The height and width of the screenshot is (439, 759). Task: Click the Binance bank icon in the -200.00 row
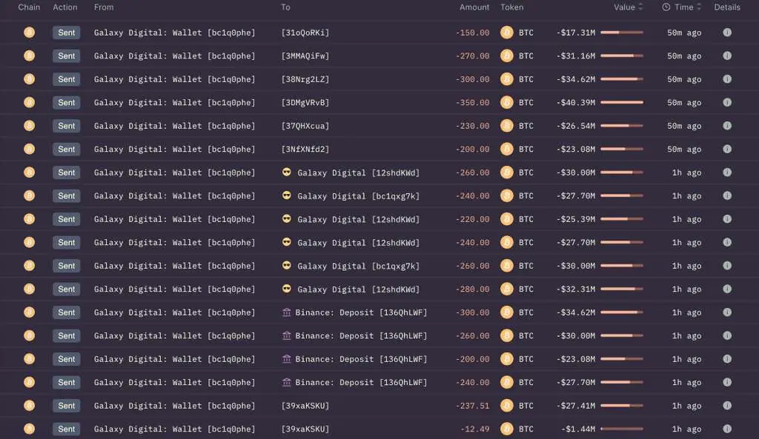pos(287,359)
